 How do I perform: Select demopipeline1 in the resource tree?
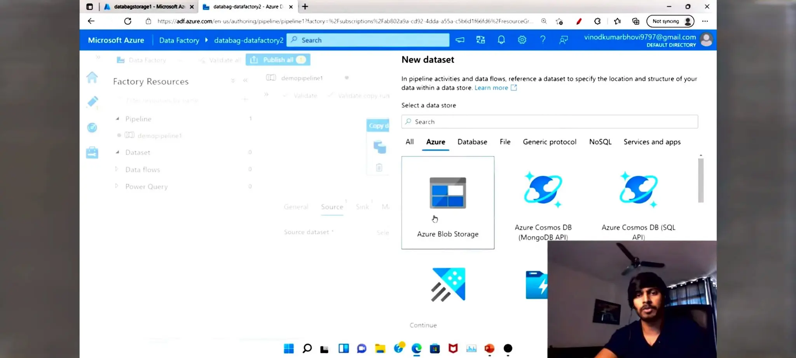tap(160, 136)
